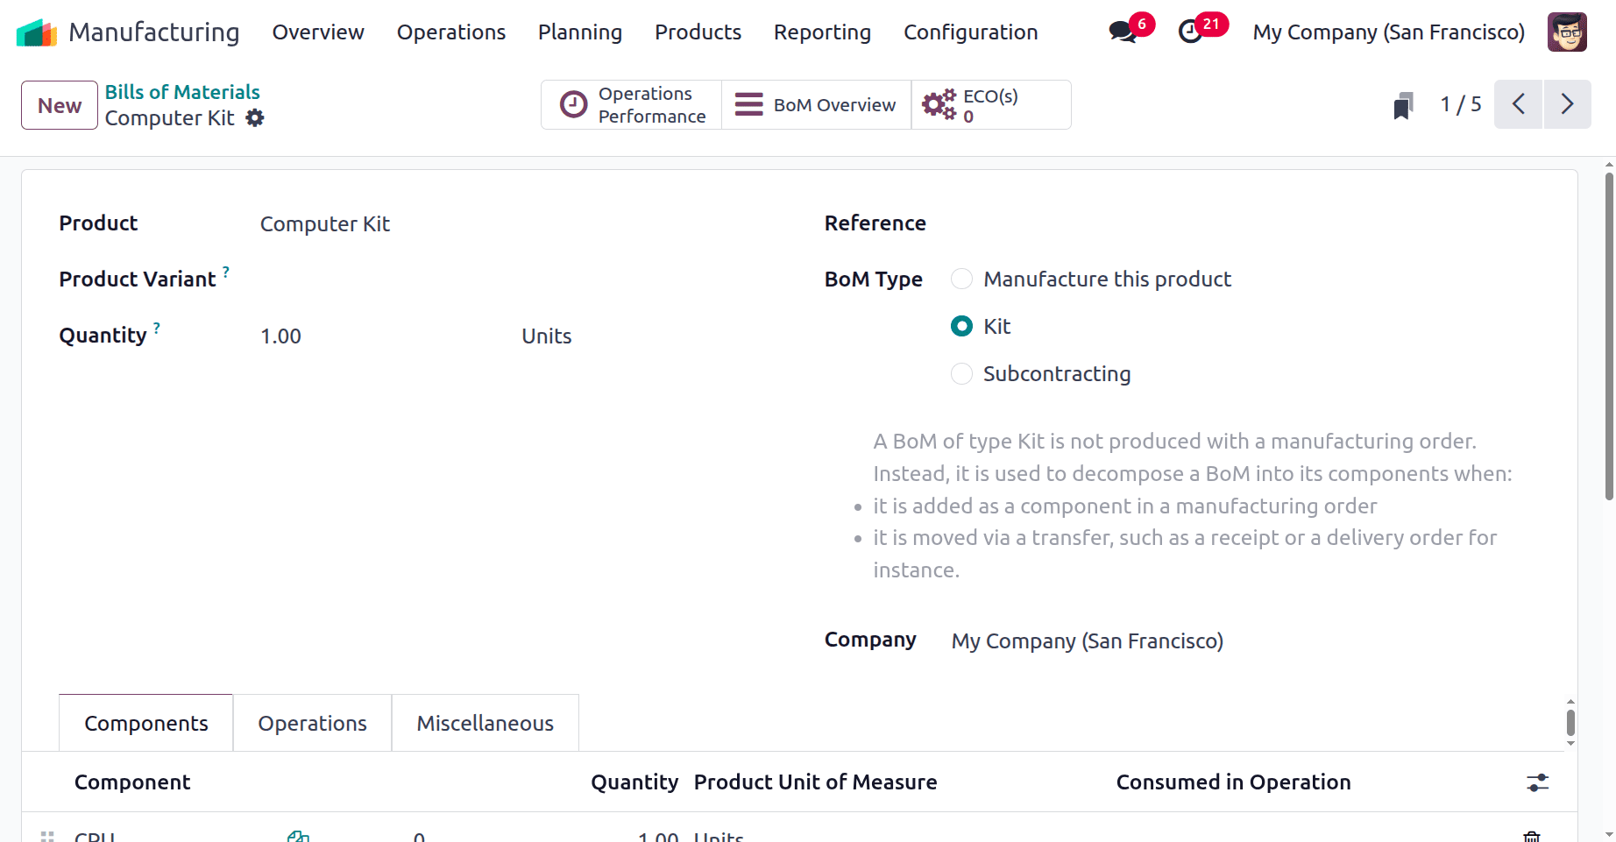Image resolution: width=1616 pixels, height=842 pixels.
Task: Open the Operations menu in top navigation
Action: click(451, 32)
